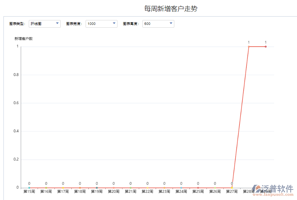Click the 第23周 data point marker
The height and width of the screenshot is (200, 297).
[164, 187]
